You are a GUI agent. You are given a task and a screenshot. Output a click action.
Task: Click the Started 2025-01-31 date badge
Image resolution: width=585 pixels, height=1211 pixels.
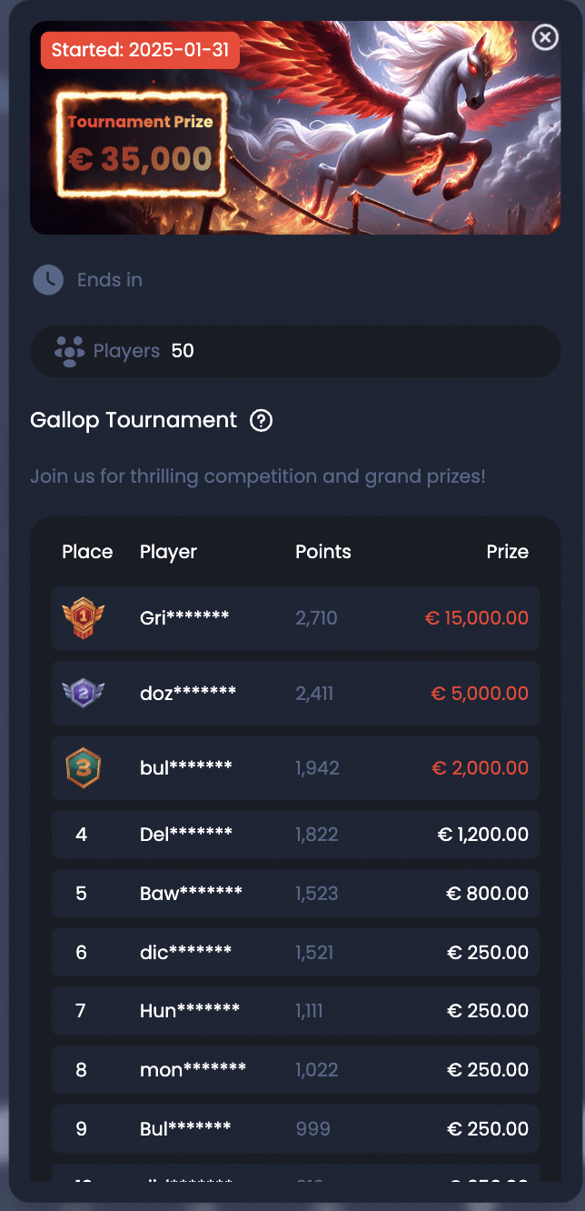[x=140, y=50]
